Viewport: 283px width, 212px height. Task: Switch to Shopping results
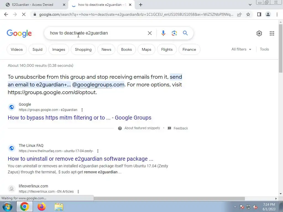click(x=83, y=49)
